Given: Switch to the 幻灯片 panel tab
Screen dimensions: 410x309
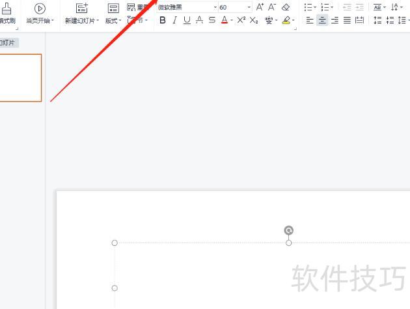Looking at the screenshot, I should (8, 42).
